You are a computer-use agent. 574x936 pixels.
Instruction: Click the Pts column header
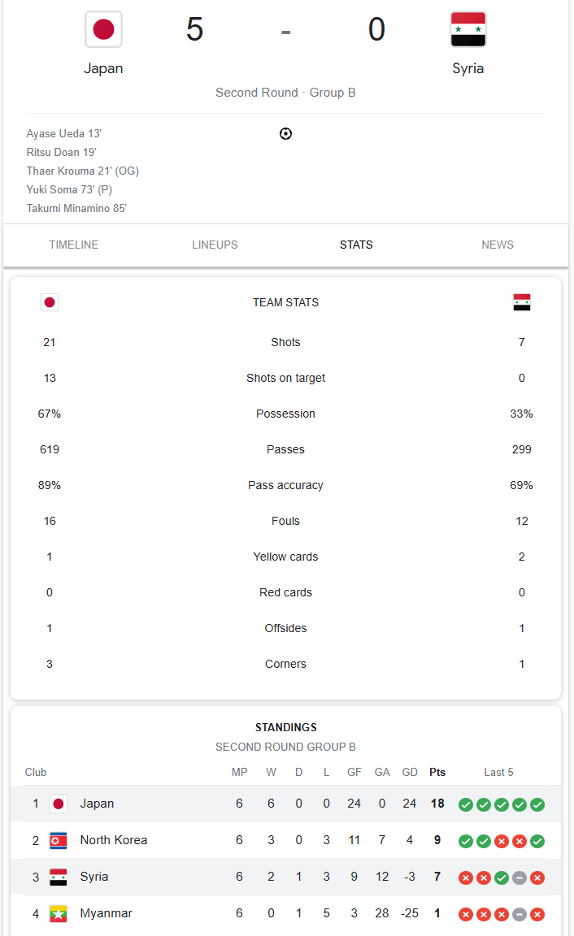437,772
